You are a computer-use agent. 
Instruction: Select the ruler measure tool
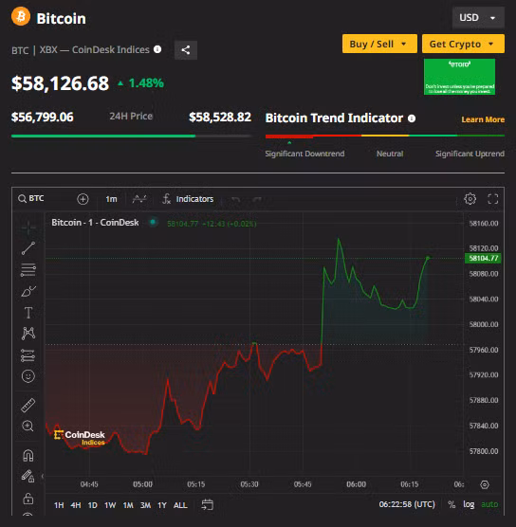click(x=28, y=406)
